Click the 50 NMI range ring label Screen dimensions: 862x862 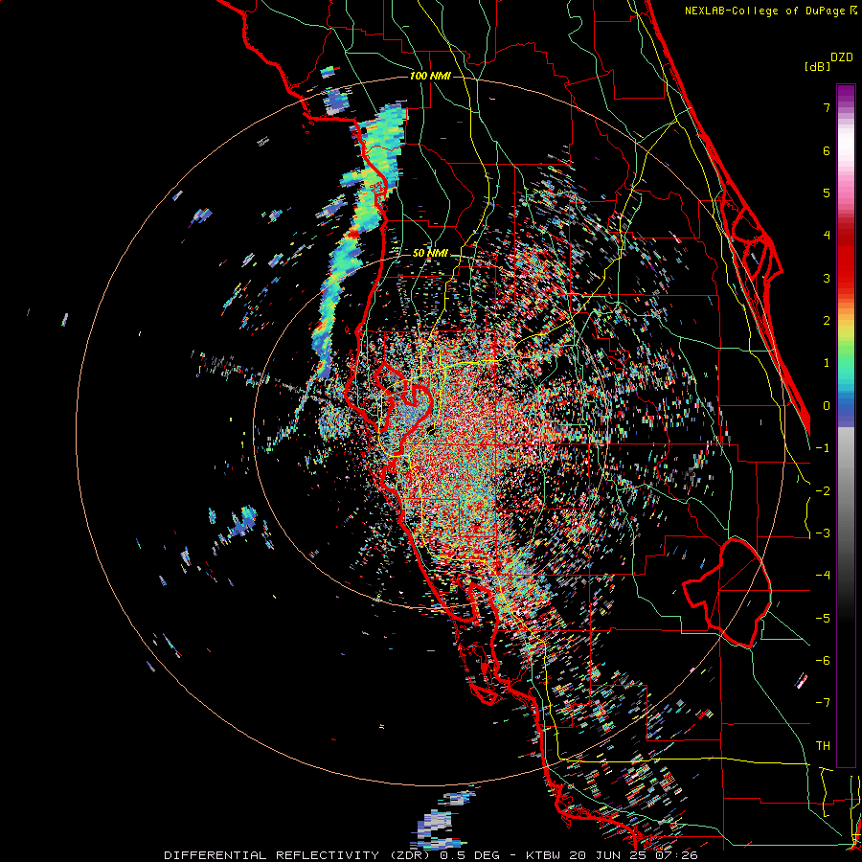(430, 253)
